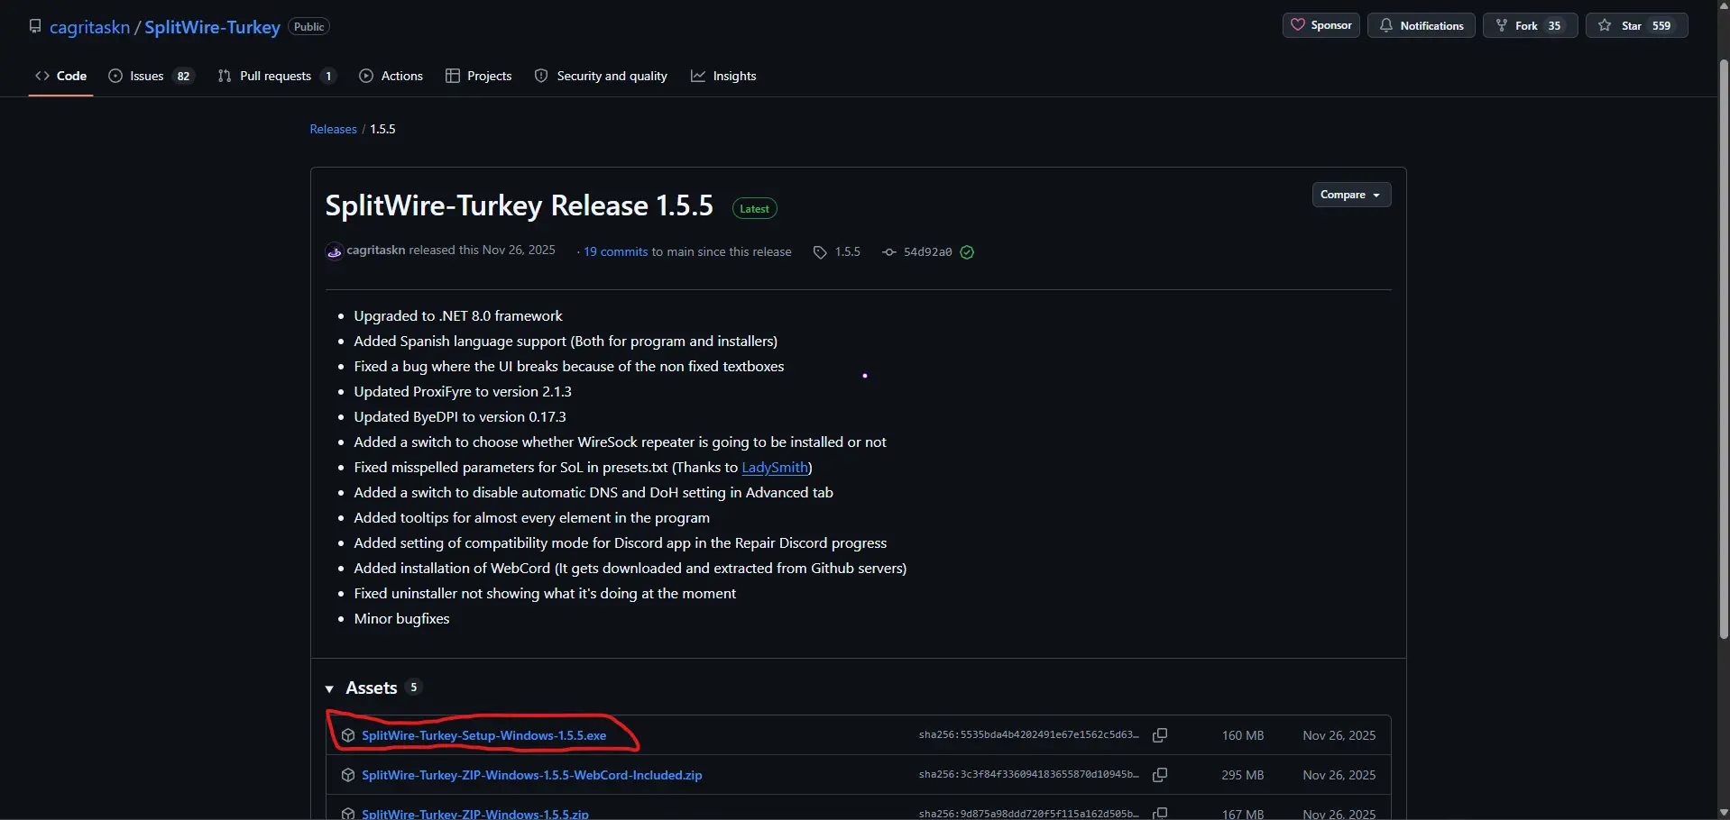This screenshot has width=1730, height=820.
Task: Click 'Updated ByeDPI to version 0.17.3'
Action: pyautogui.click(x=460, y=417)
